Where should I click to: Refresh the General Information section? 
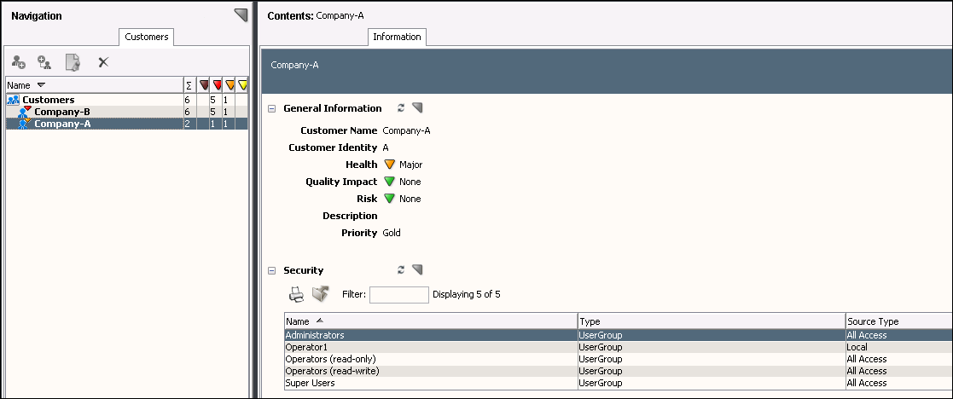pyautogui.click(x=401, y=108)
